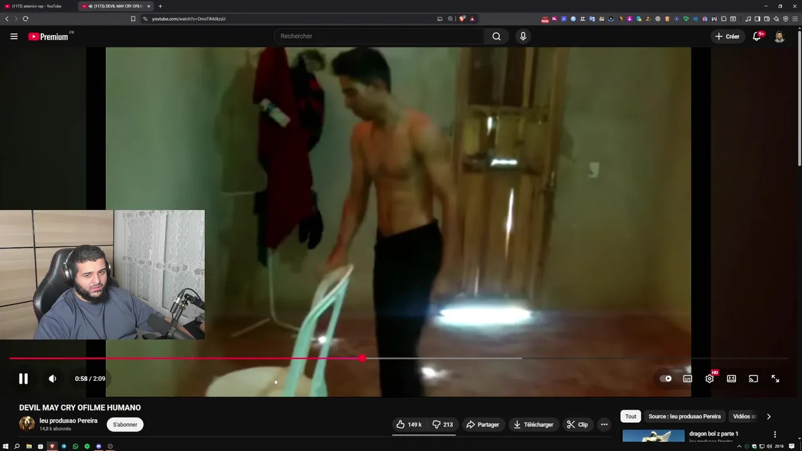Show more filter chips with the arrow

[x=769, y=417]
